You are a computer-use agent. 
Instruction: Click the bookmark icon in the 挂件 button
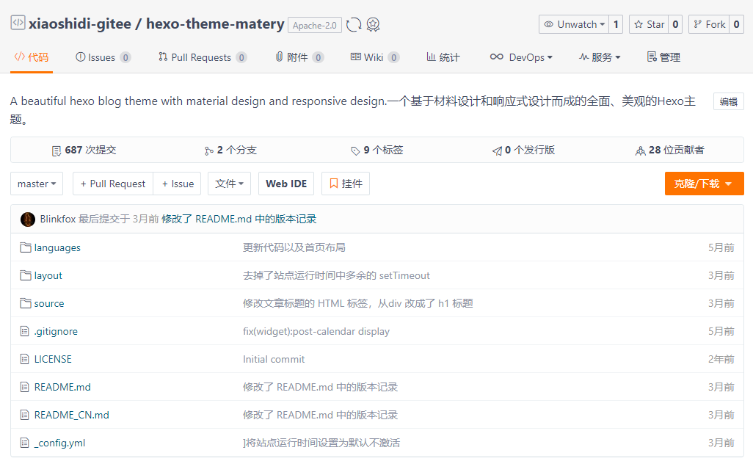pos(334,184)
